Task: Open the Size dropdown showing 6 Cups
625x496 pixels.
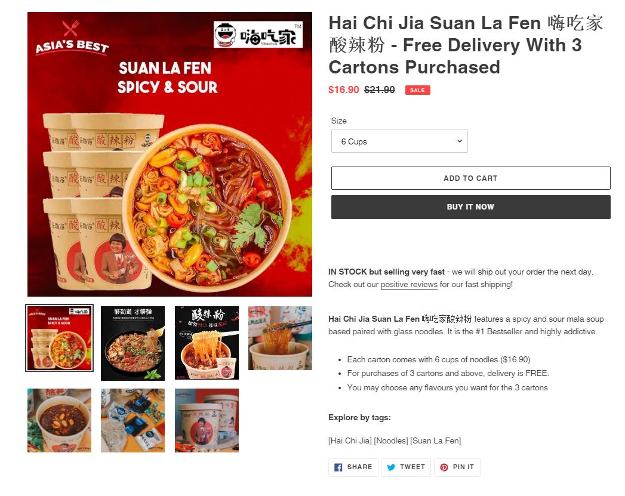Action: pyautogui.click(x=399, y=141)
